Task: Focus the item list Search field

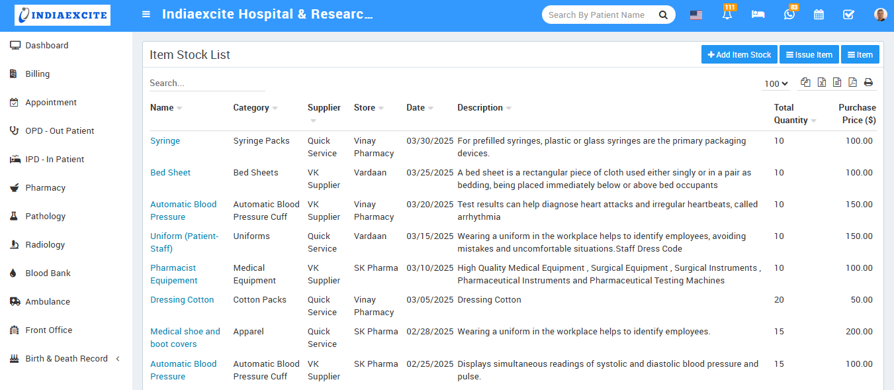Action: coord(206,83)
